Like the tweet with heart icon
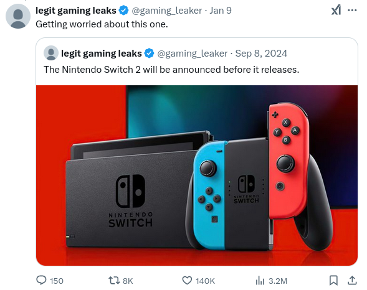Viewport: 367px width, 290px height. pyautogui.click(x=187, y=281)
